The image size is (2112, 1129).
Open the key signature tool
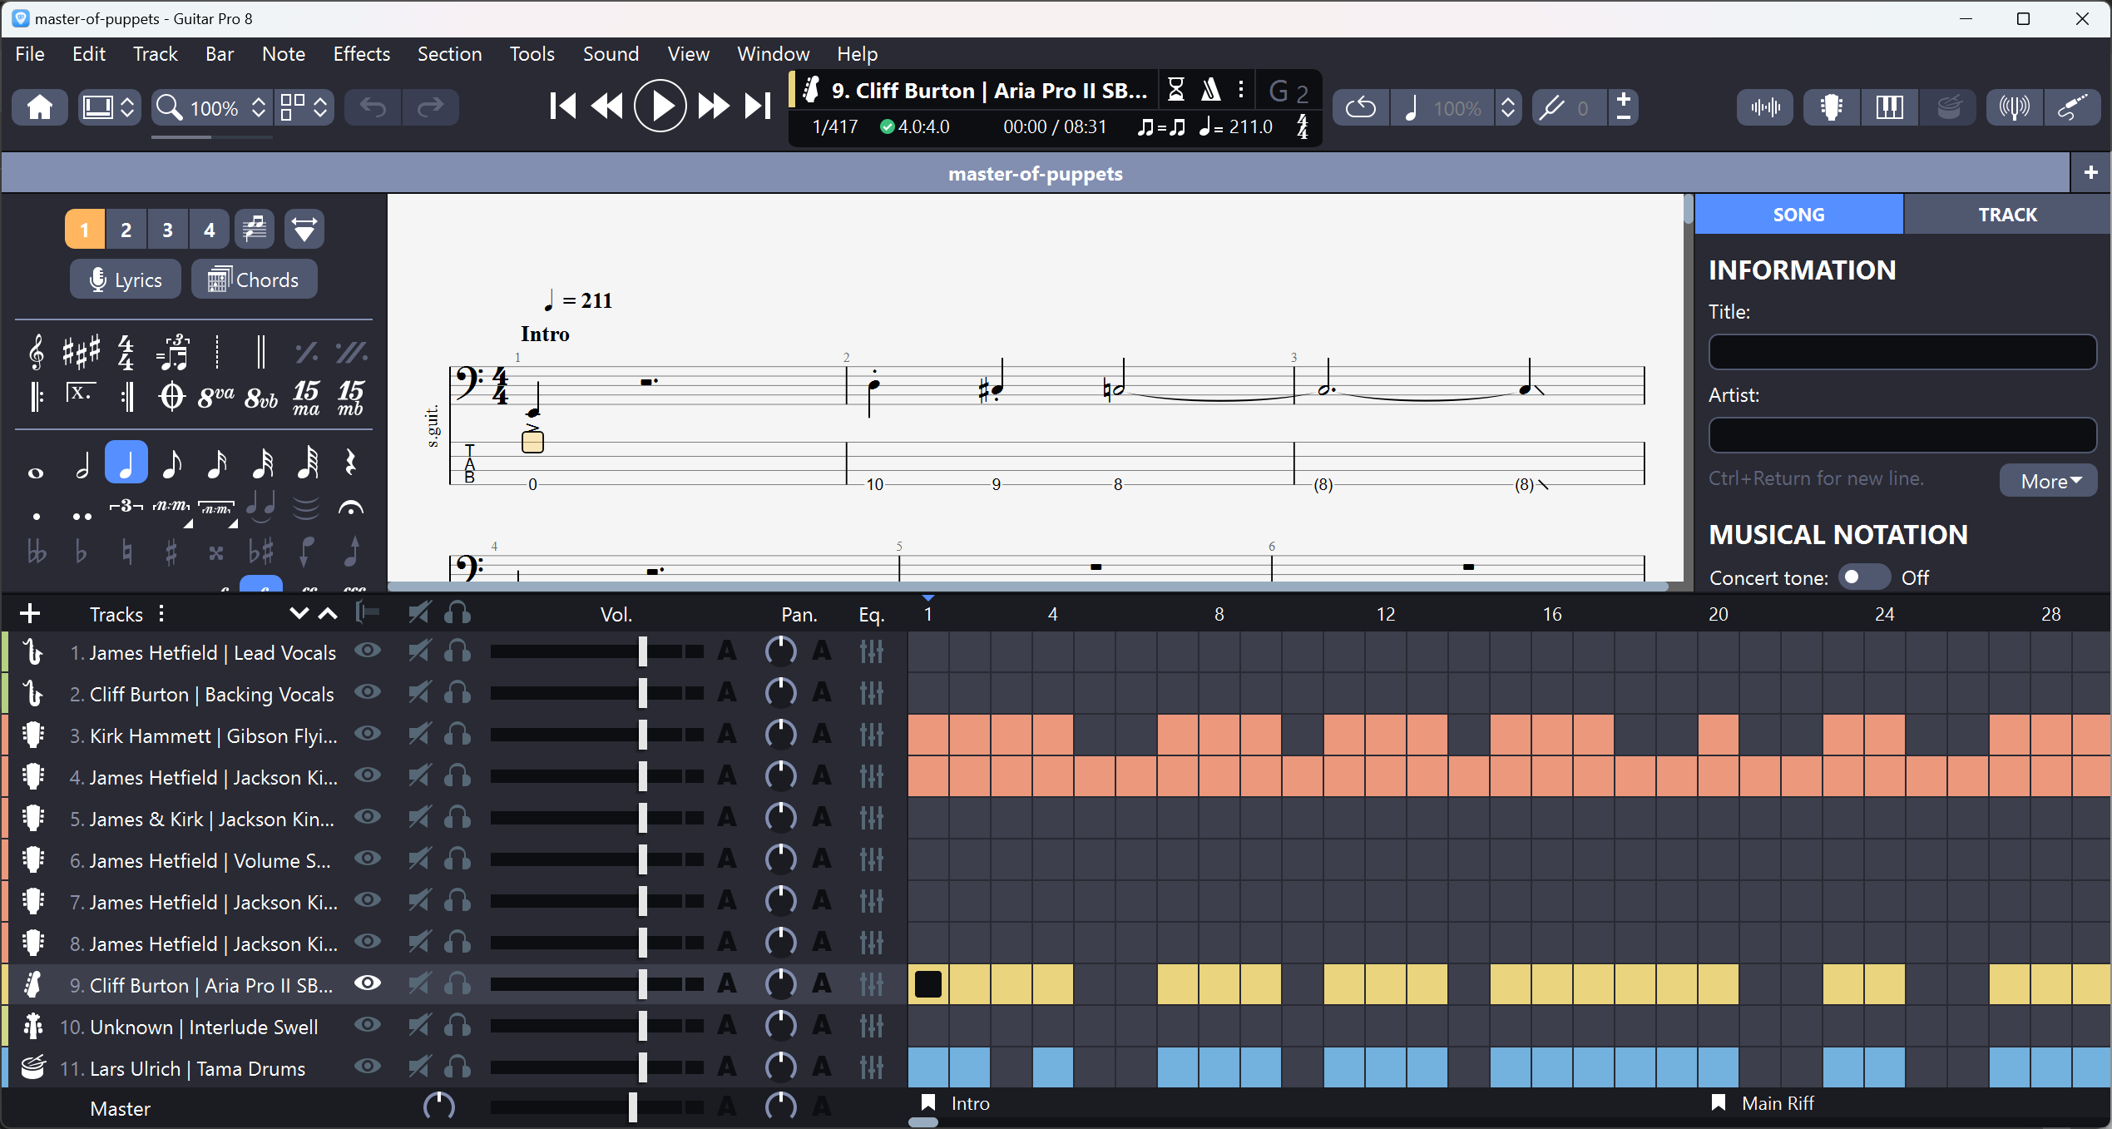coord(82,353)
